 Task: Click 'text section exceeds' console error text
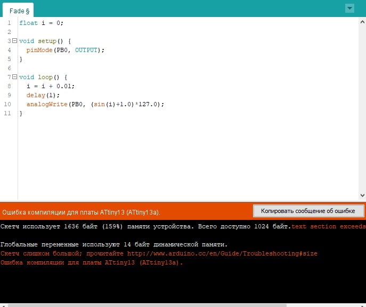[x=328, y=226]
